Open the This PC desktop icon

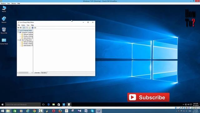coord(4,9)
